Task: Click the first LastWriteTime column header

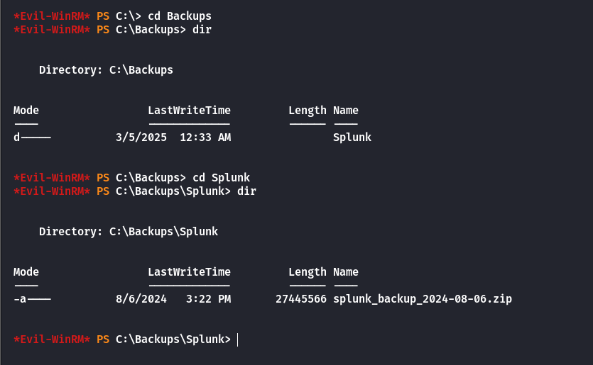Action: [x=189, y=111]
